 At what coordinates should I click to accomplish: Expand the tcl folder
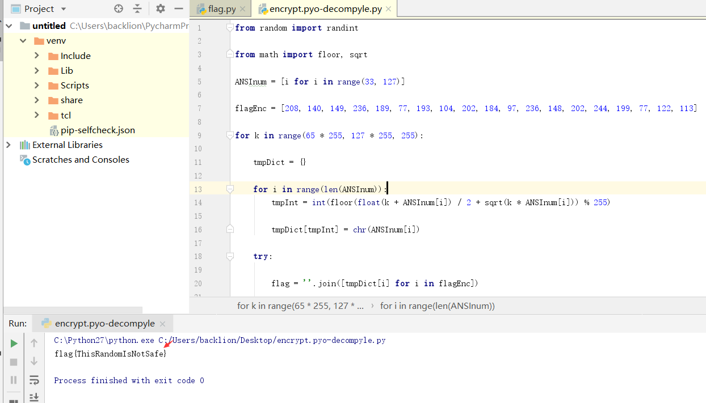[x=37, y=115]
